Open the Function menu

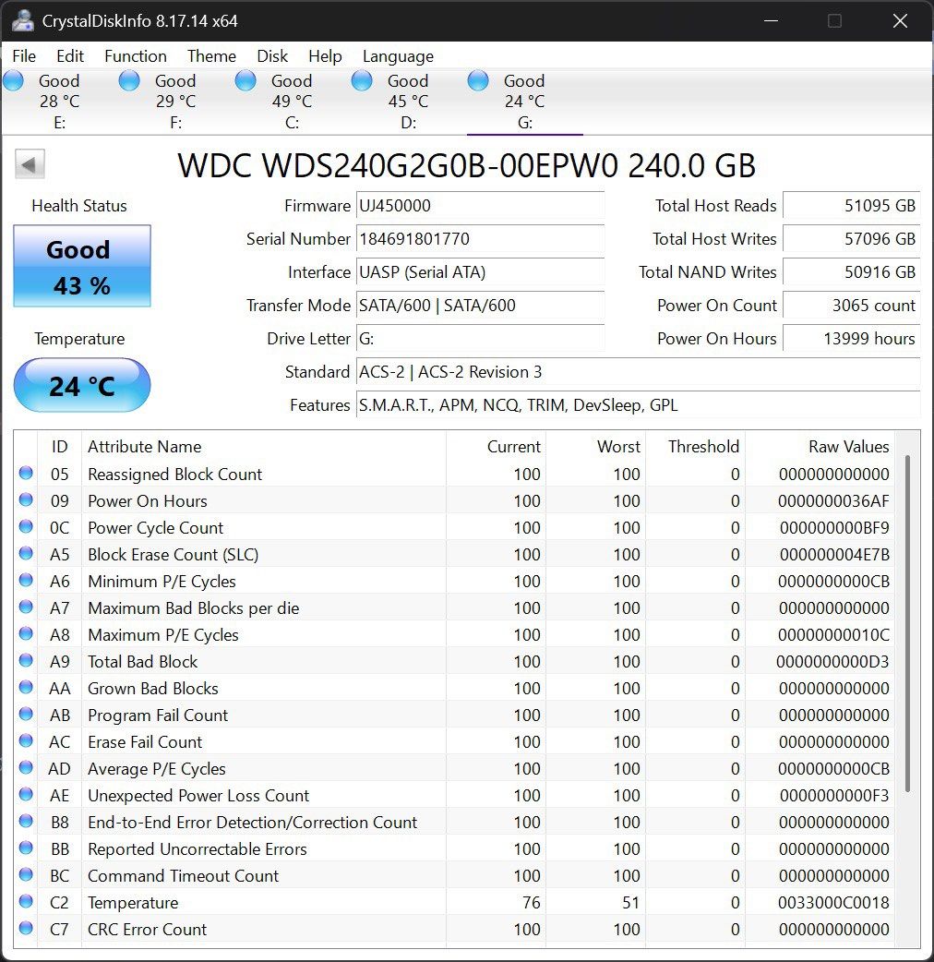coord(135,56)
